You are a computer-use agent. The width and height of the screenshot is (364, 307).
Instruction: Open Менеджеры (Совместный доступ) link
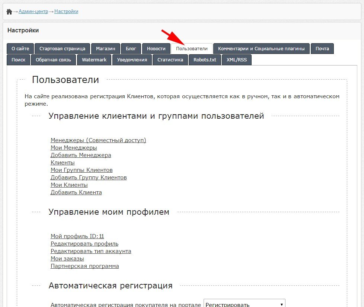pos(98,140)
